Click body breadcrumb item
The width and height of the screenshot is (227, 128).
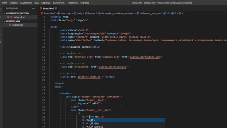79,14
